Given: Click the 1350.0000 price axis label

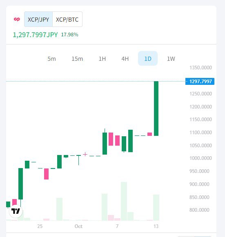Looking at the screenshot, I should 200,68.
